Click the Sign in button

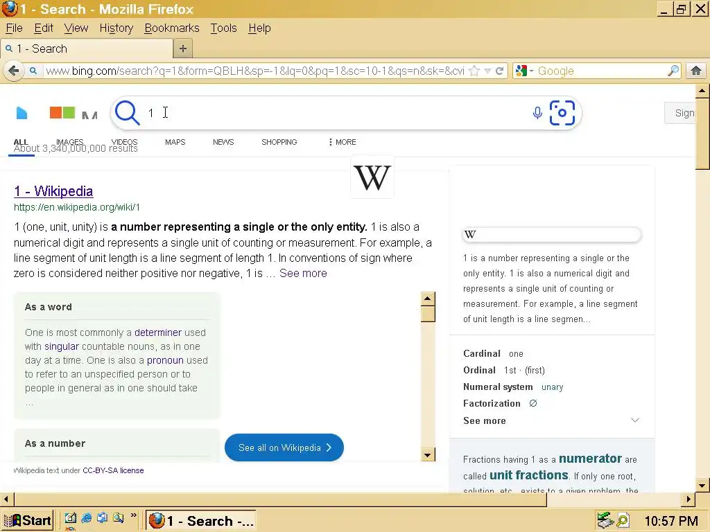click(x=679, y=113)
